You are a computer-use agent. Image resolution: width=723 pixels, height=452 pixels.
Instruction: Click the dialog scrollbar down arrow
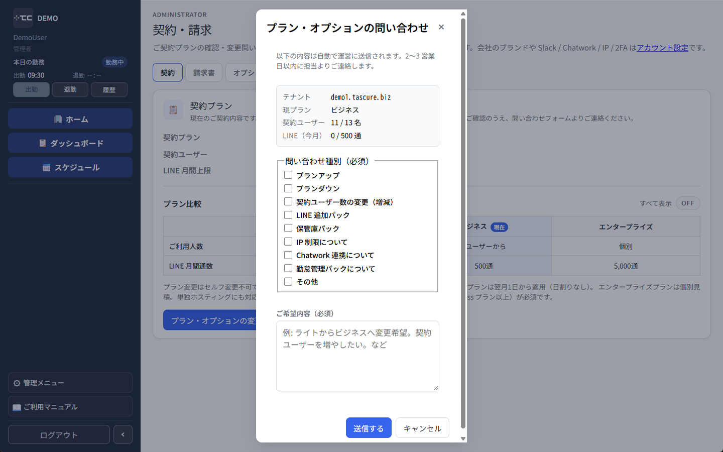coord(463,438)
